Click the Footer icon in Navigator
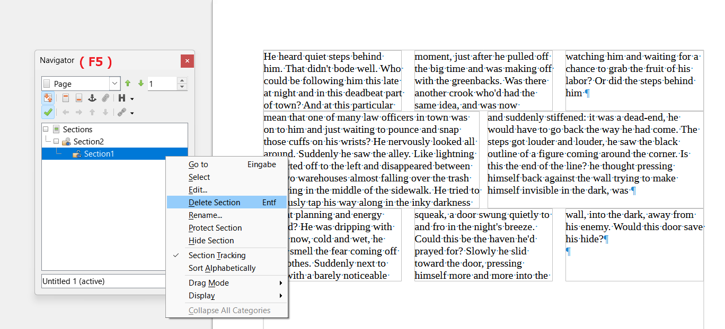Screen dimensions: 725x329 (x=78, y=98)
